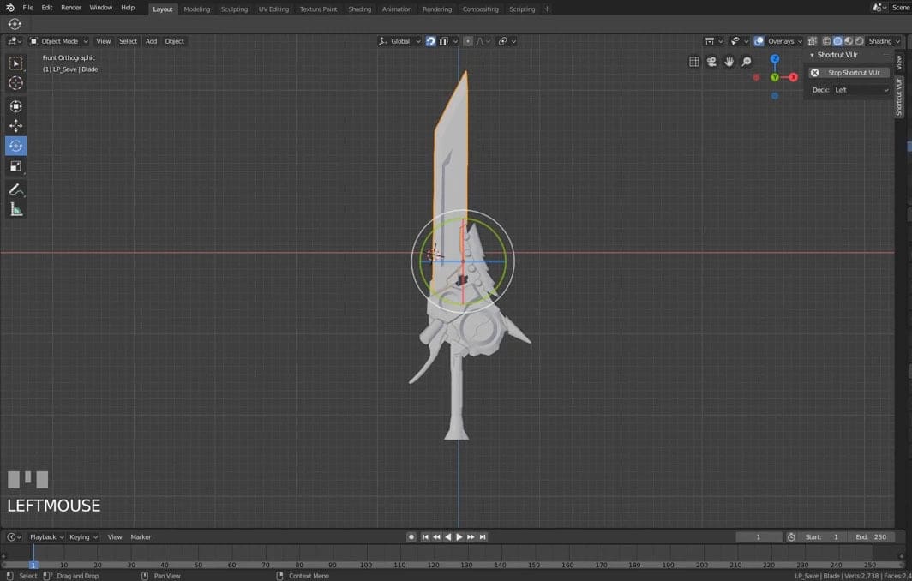Click the Start frame field

[822, 536]
